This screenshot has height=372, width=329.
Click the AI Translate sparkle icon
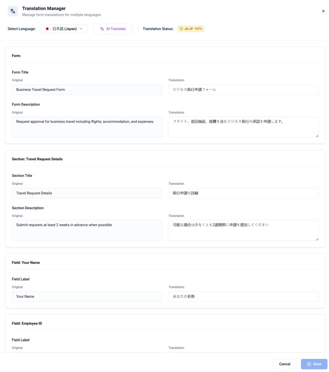(102, 29)
